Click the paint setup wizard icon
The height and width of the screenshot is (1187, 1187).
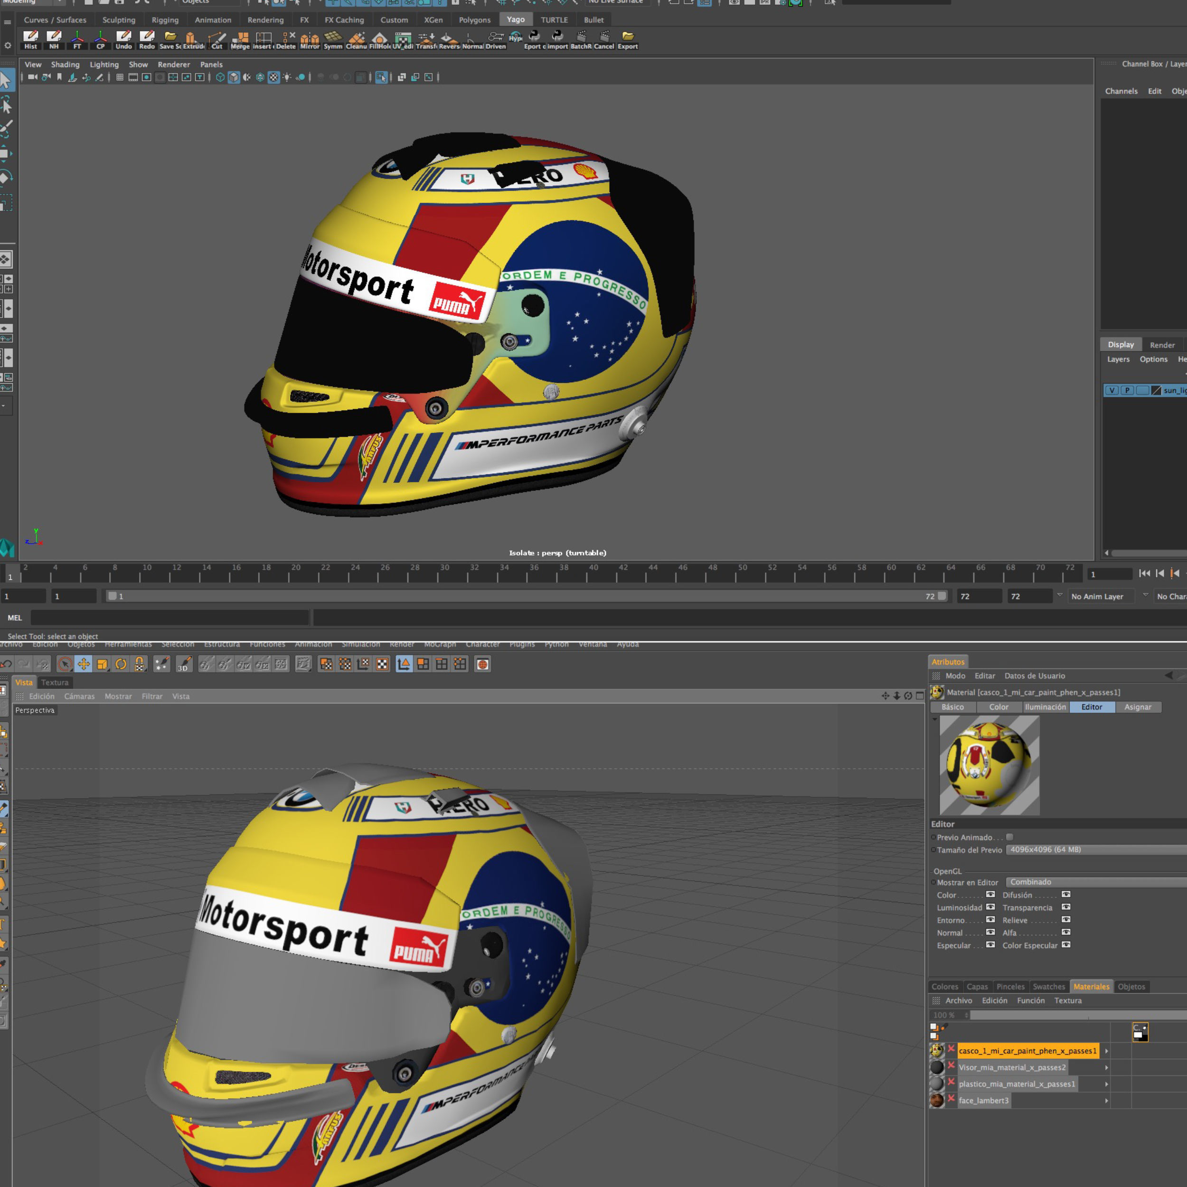[x=161, y=664]
